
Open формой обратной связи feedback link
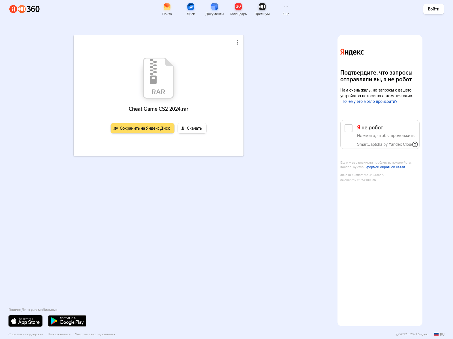(x=386, y=167)
